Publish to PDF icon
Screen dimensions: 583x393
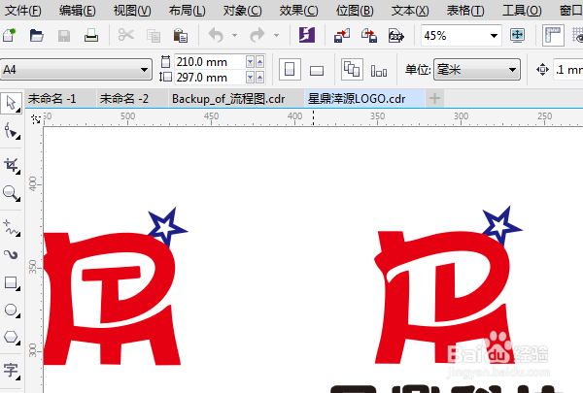pyautogui.click(x=396, y=36)
